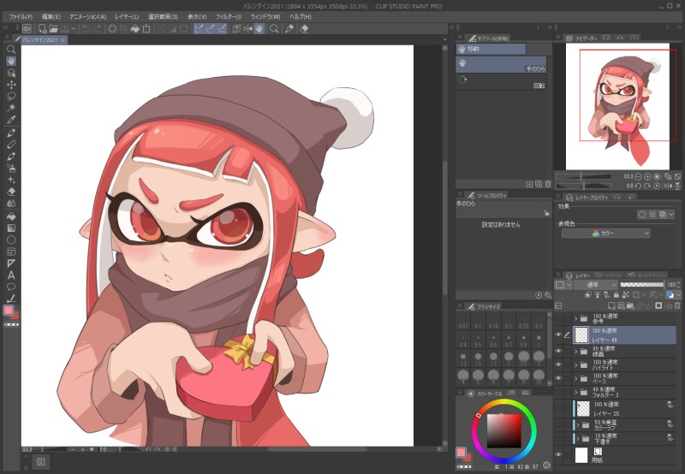Click new raster layer icon in layer panel
This screenshot has width=685, height=474.
611,306
